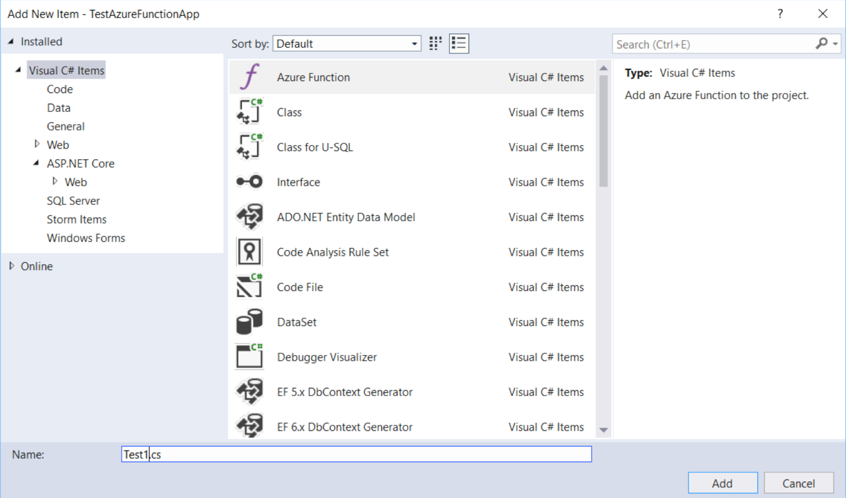Switch to small icons grid view

tap(435, 44)
